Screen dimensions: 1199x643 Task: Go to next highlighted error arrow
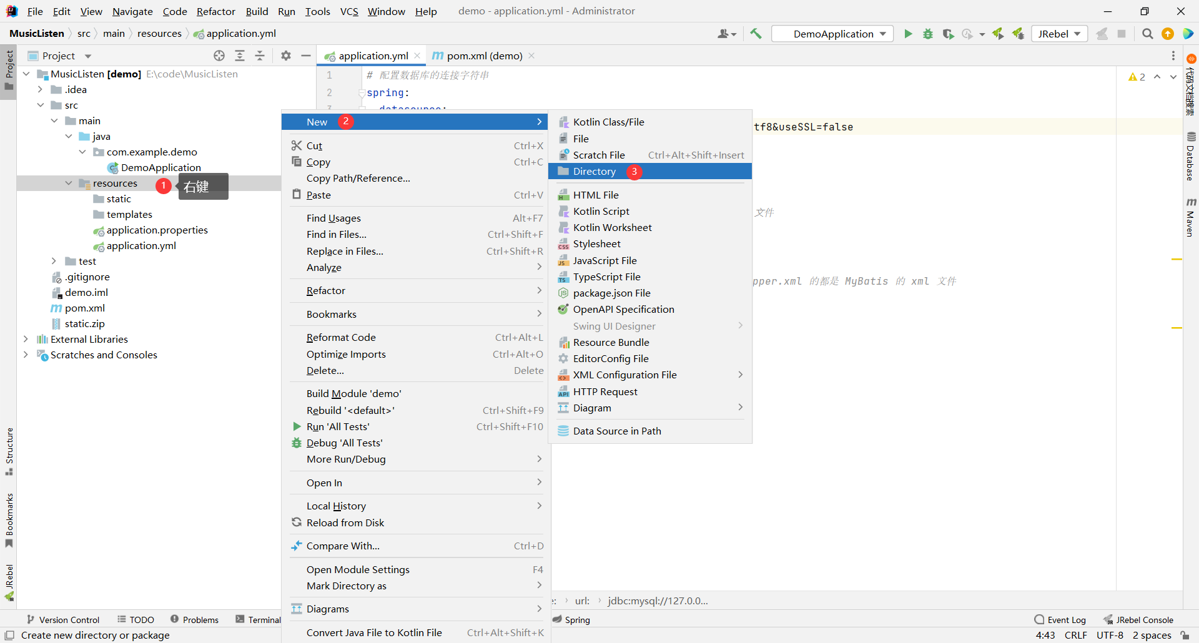[1173, 77]
